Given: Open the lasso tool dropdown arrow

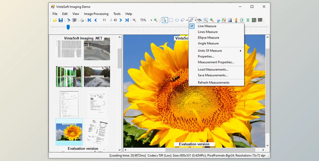Looking at the screenshot, I should 187,20.
